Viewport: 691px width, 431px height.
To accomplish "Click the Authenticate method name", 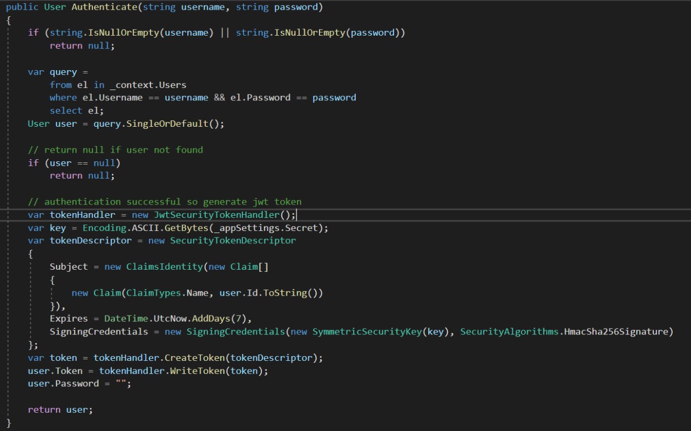I will pyautogui.click(x=104, y=8).
